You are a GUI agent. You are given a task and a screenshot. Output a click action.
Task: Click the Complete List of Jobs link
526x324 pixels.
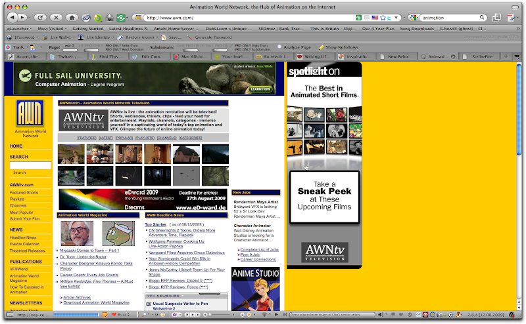(x=259, y=250)
